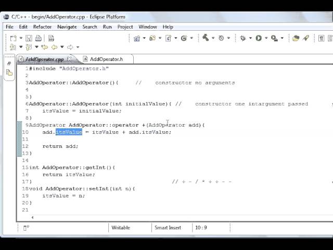Click the 'constructor no arguments' comment
Screen dimensions: 333x250
(x=195, y=83)
